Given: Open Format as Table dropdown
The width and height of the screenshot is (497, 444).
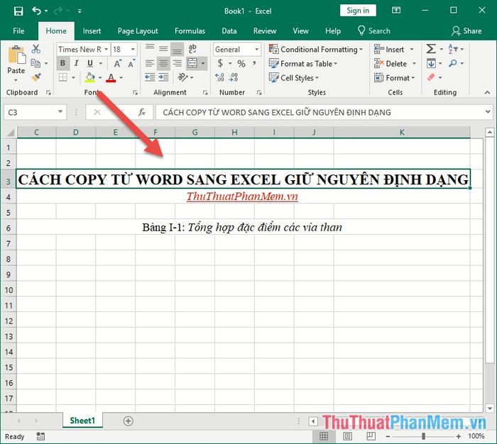Looking at the screenshot, I should pyautogui.click(x=303, y=64).
